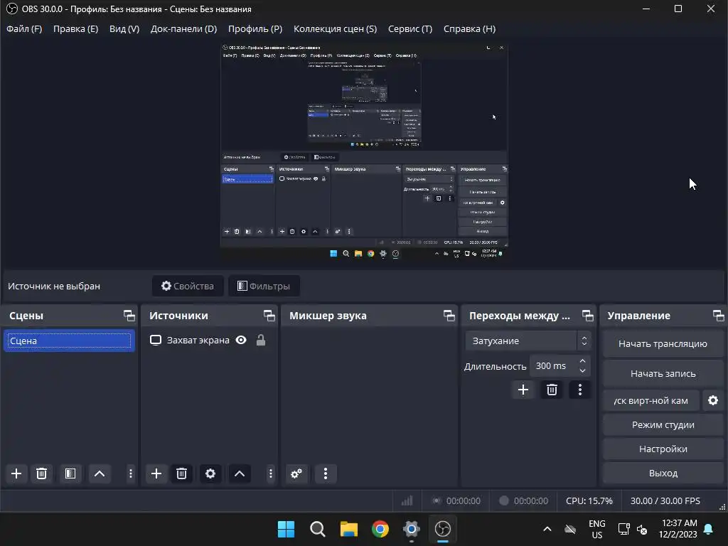Viewport: 728px width, 546px height.
Task: Start the virtual camera button
Action: (x=651, y=401)
